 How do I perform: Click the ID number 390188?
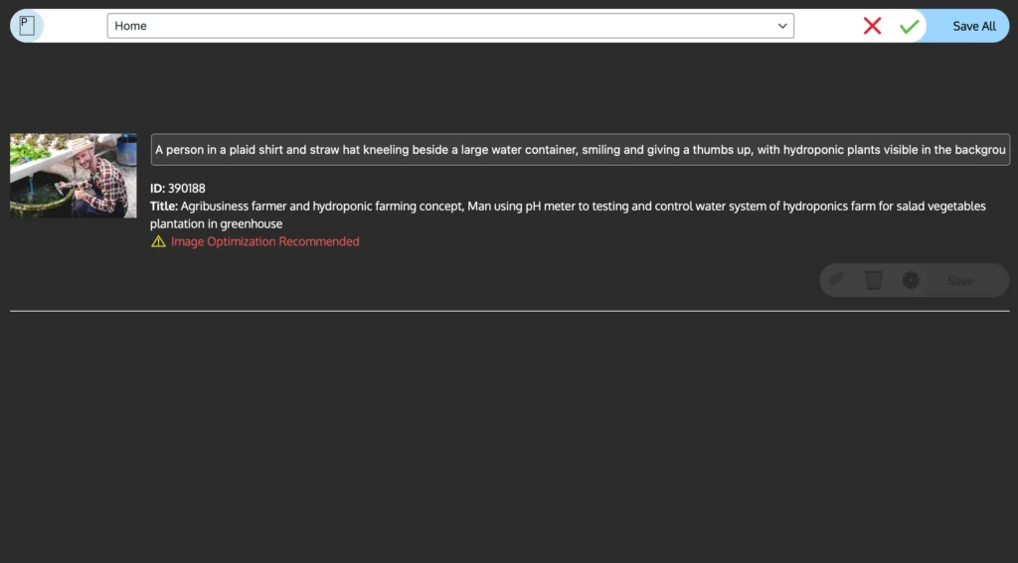(187, 188)
